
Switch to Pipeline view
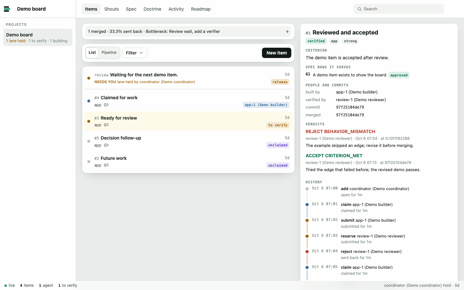click(109, 53)
